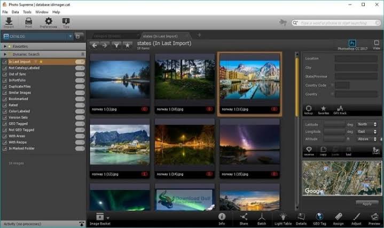This screenshot has height=228, width=384.
Task: Open the File menu
Action: tap(5, 12)
